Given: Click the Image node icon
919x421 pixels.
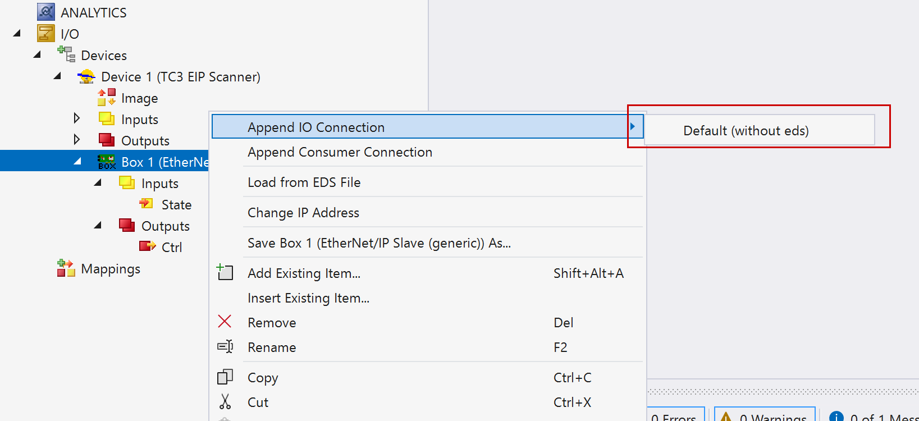Looking at the screenshot, I should pyautogui.click(x=107, y=98).
